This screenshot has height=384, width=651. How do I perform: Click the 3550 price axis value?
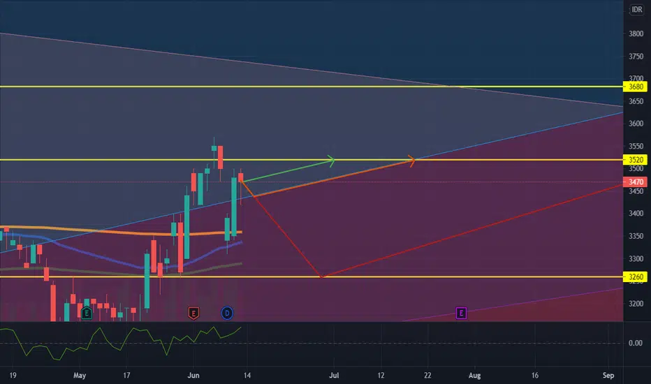click(x=636, y=146)
